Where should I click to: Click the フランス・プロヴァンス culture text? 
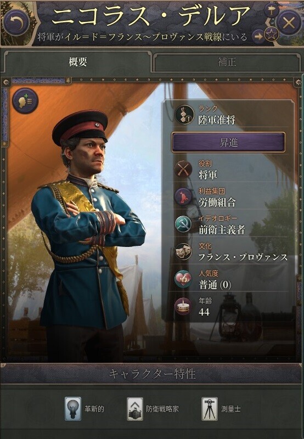[243, 257]
